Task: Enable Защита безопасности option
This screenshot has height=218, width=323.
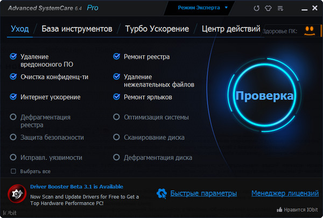Action: 13,137
